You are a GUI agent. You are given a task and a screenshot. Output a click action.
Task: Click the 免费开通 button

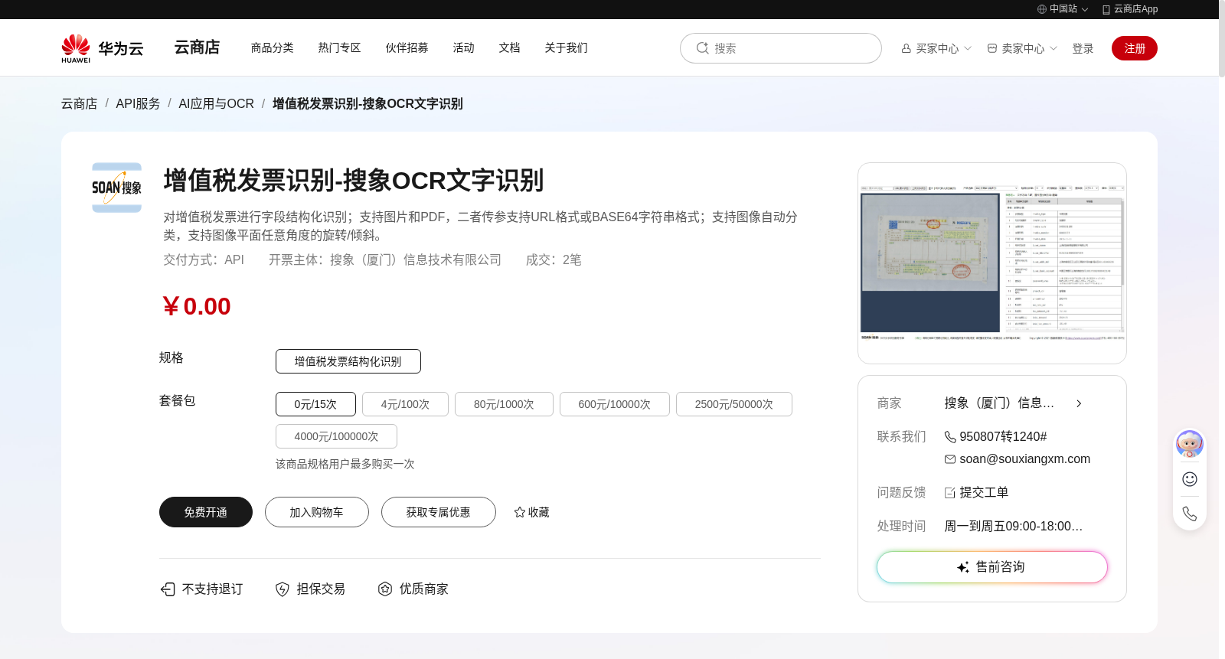pos(206,512)
